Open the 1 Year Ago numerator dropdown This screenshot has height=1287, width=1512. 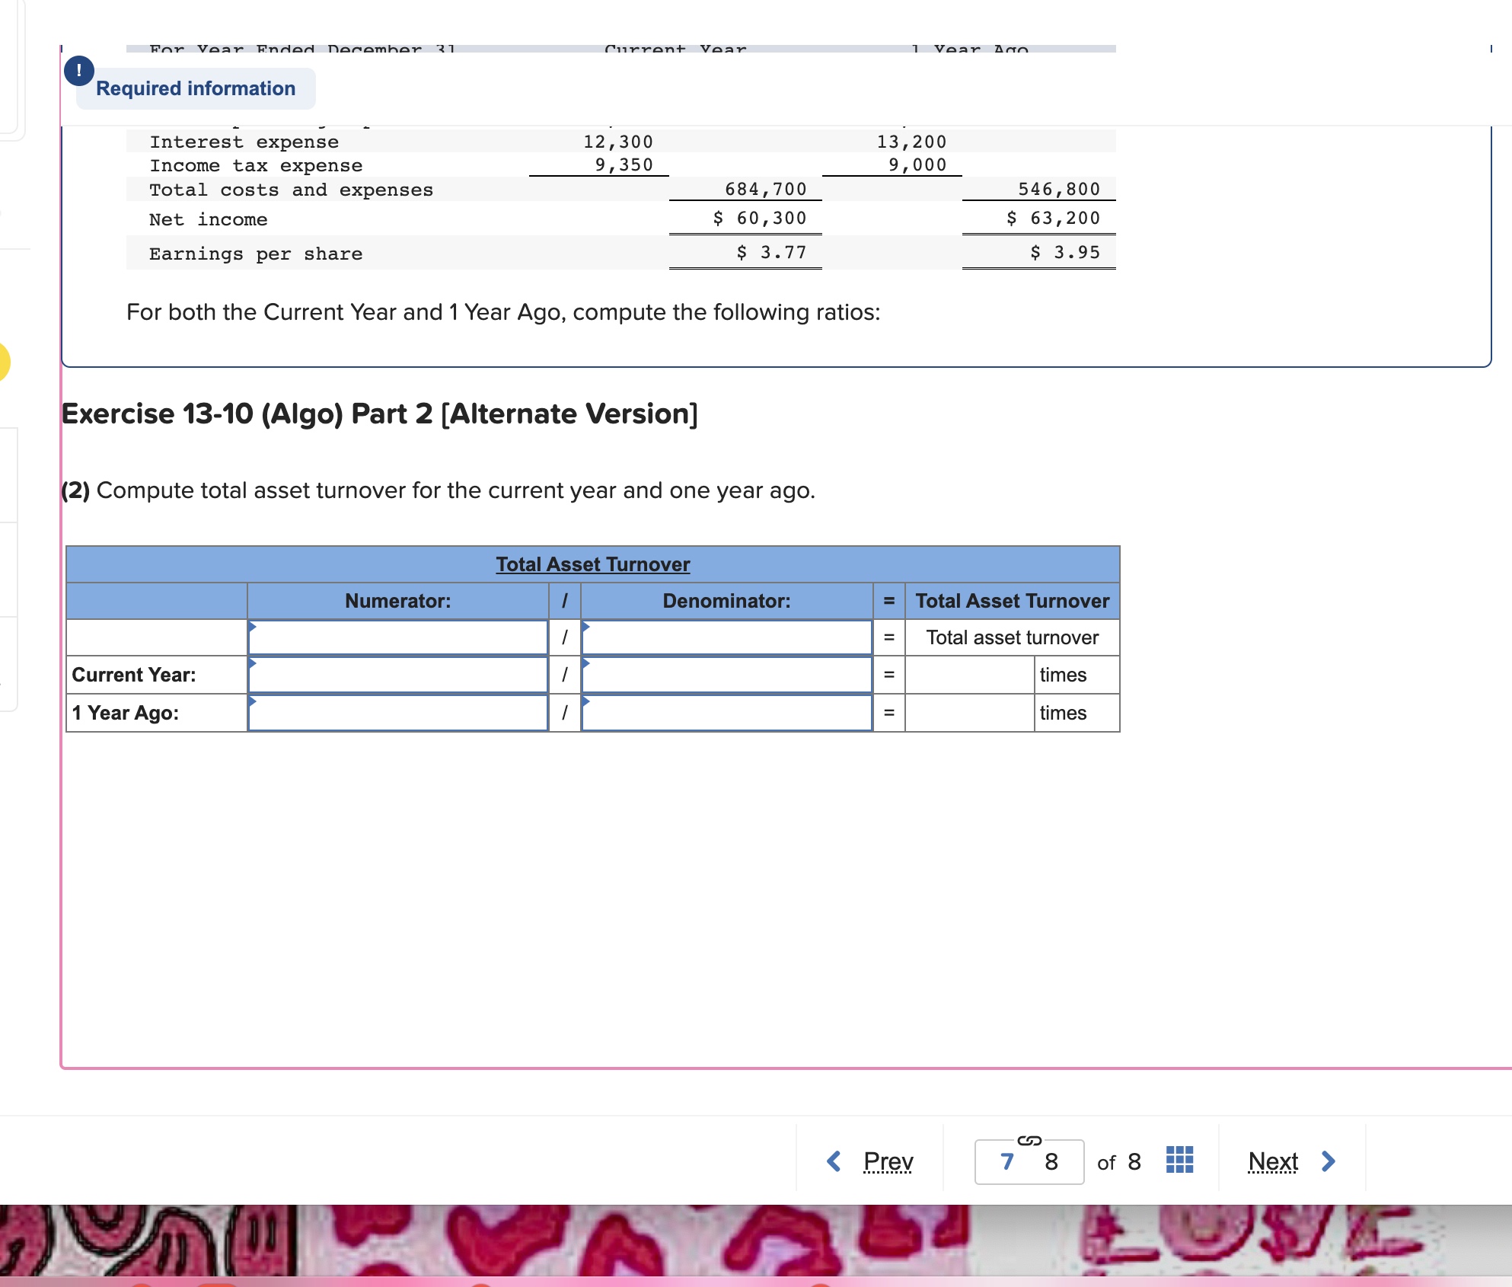click(397, 713)
